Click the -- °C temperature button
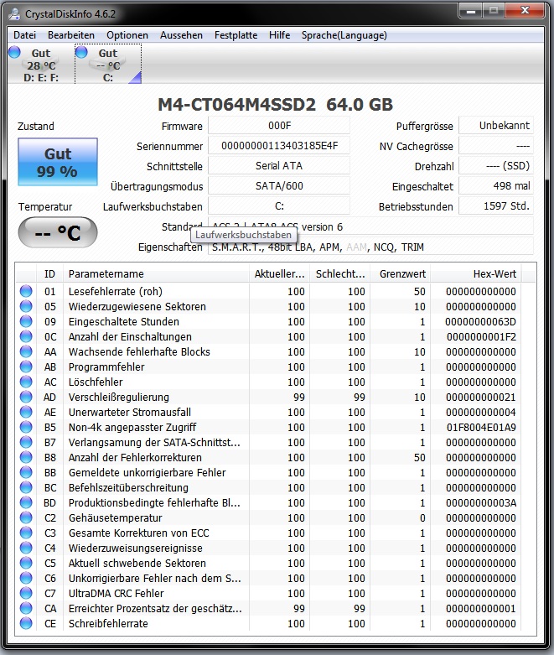Screen dimensions: 554x655 pos(58,232)
